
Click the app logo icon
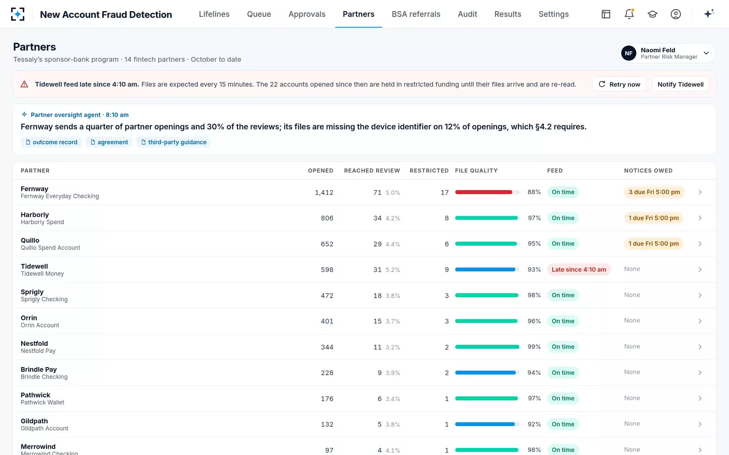click(x=18, y=14)
